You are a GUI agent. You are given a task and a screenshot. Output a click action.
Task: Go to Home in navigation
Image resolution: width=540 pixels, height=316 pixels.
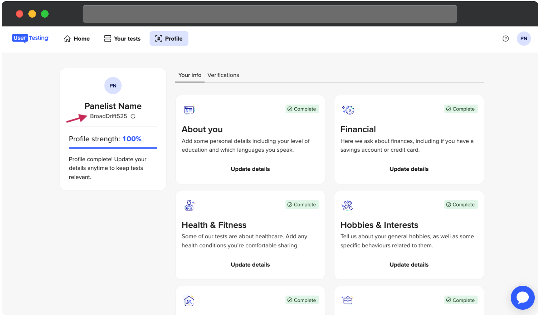coord(77,39)
